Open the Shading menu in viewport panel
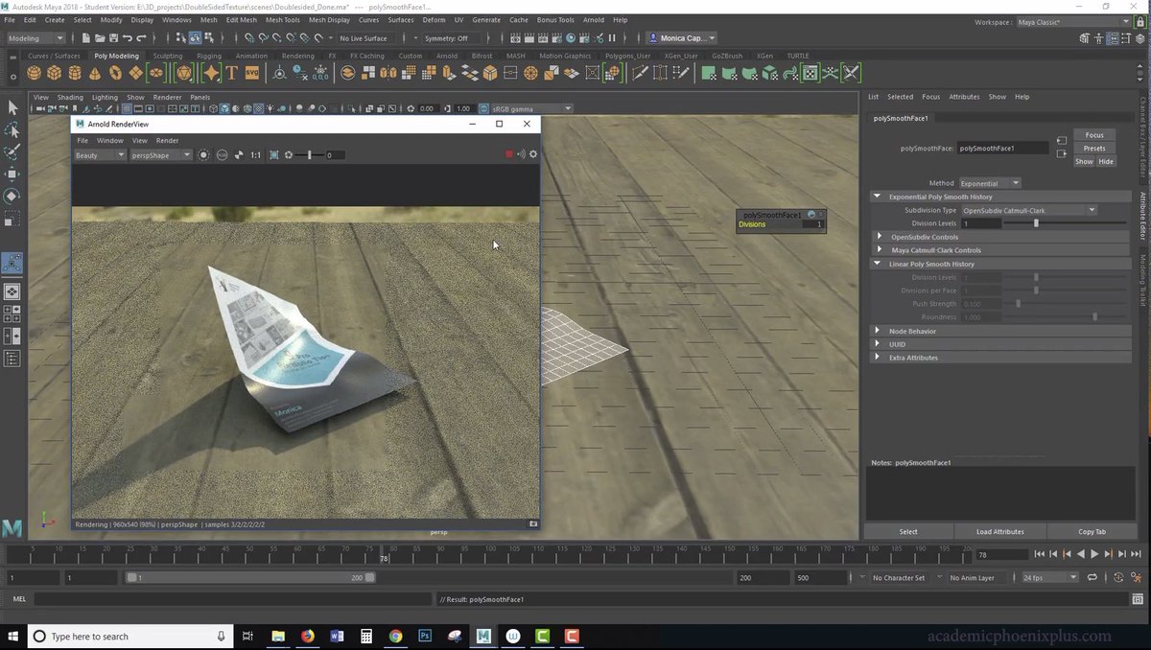Image resolution: width=1151 pixels, height=650 pixels. coord(70,97)
